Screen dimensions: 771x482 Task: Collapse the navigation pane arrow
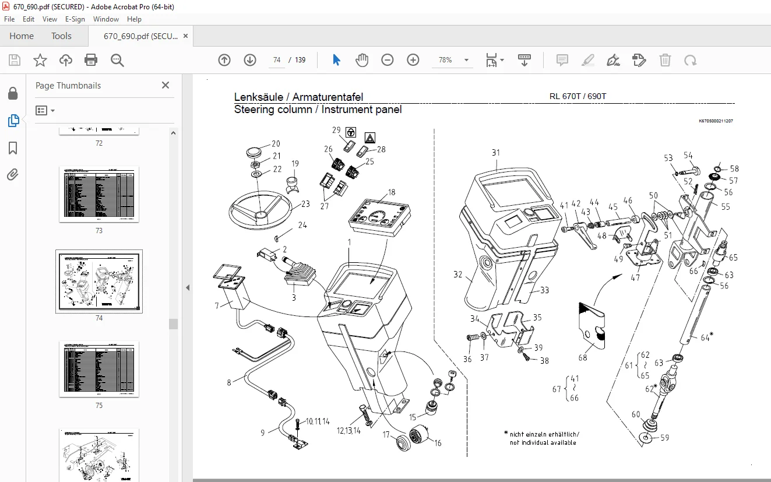click(x=188, y=287)
